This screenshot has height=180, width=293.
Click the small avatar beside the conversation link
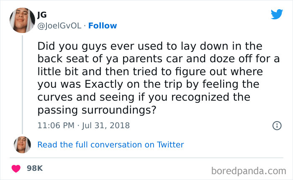pos(22,145)
